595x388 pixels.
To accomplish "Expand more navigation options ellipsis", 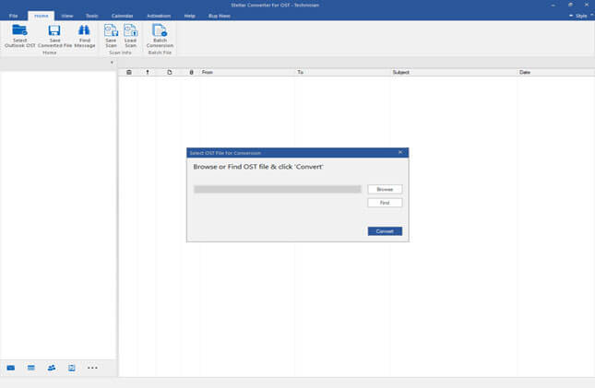I will click(x=92, y=368).
